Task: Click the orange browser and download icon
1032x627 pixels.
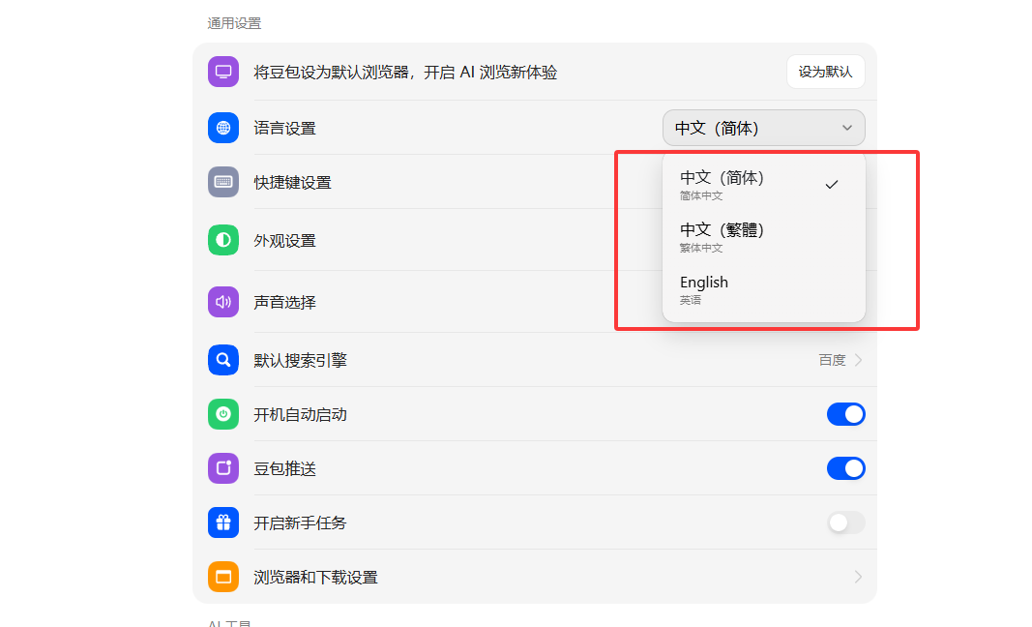Action: [223, 577]
